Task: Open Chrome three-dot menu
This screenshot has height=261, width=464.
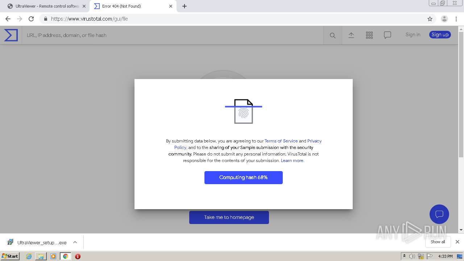Action: coord(456,19)
